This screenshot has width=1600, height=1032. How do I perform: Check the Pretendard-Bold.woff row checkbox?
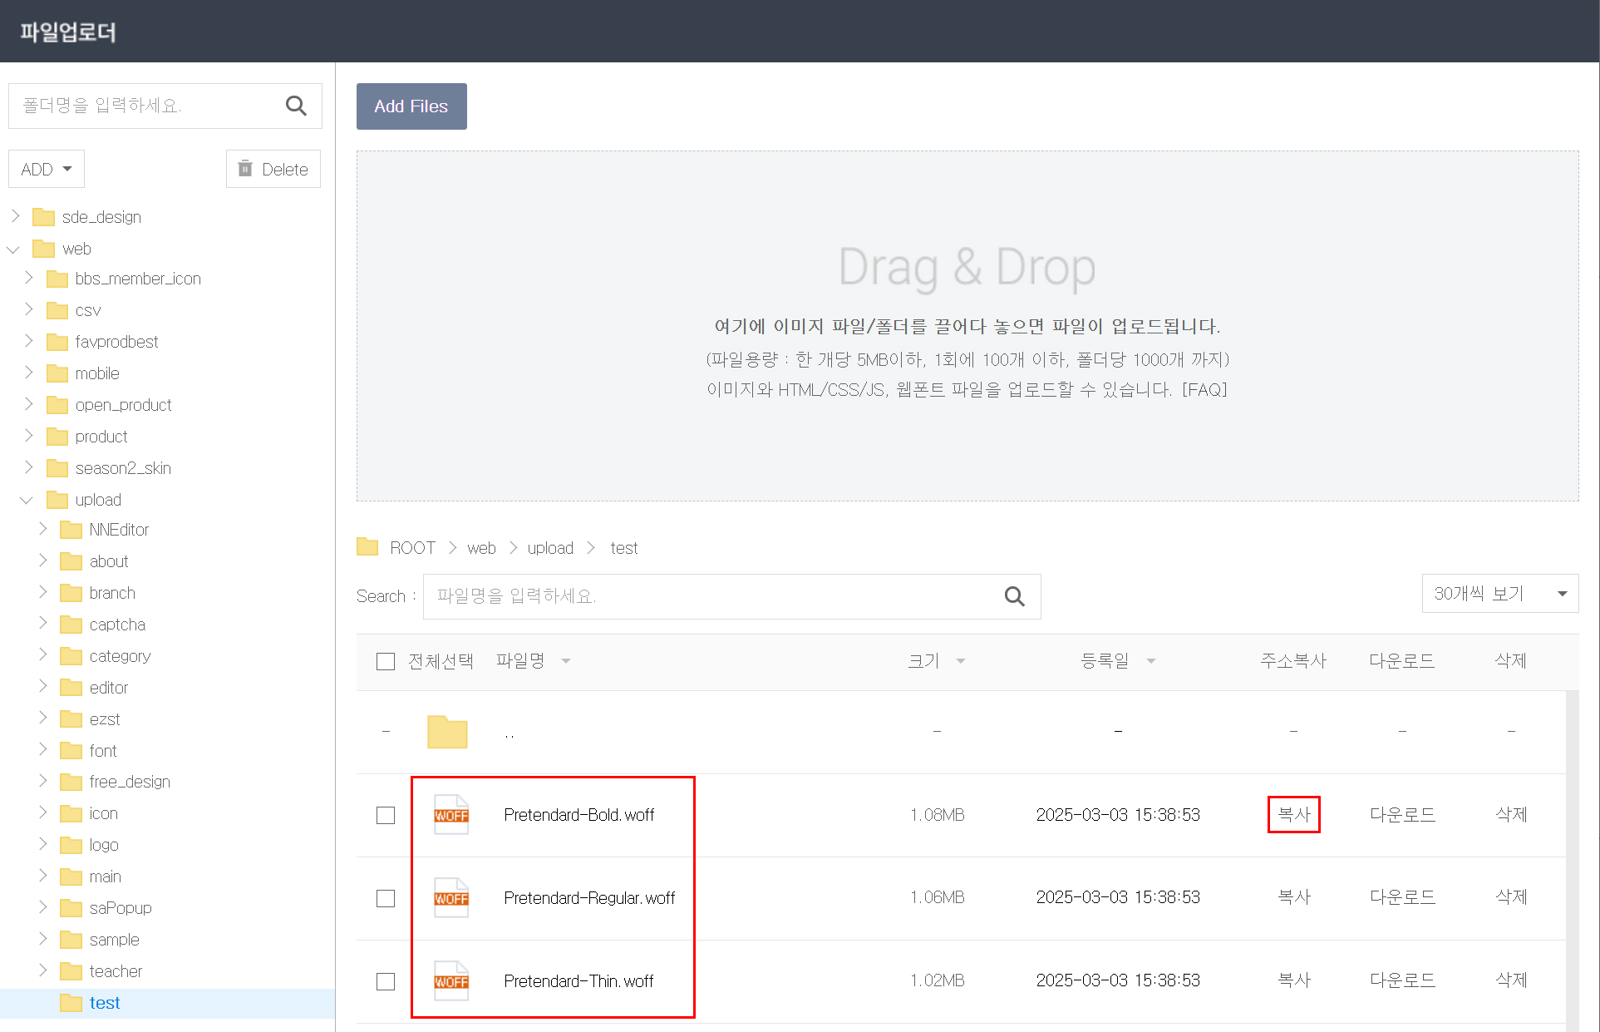pyautogui.click(x=386, y=815)
